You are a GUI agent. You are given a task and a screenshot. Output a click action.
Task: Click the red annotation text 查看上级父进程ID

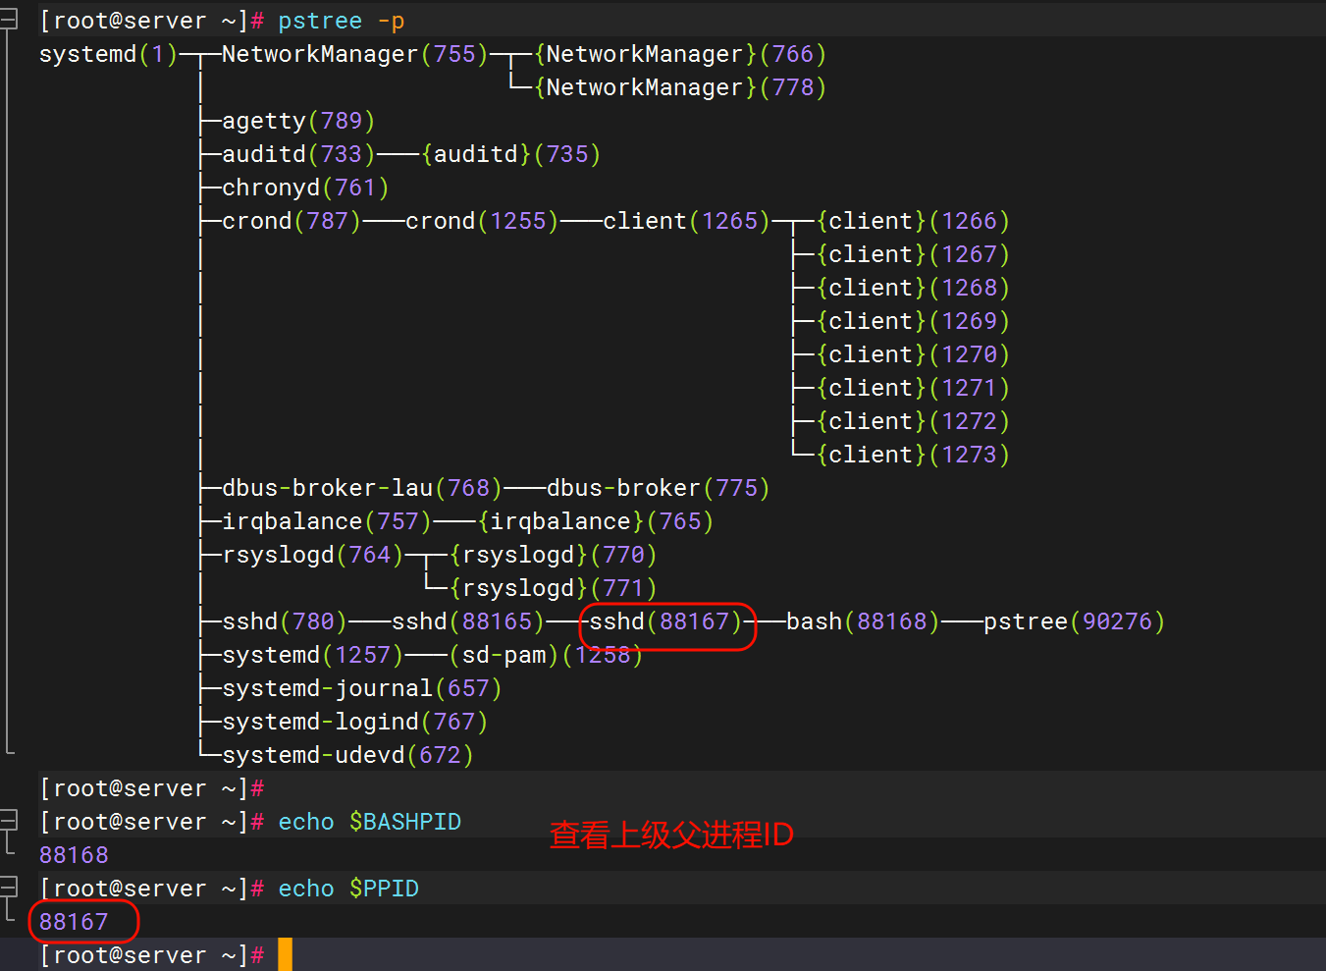coord(671,834)
